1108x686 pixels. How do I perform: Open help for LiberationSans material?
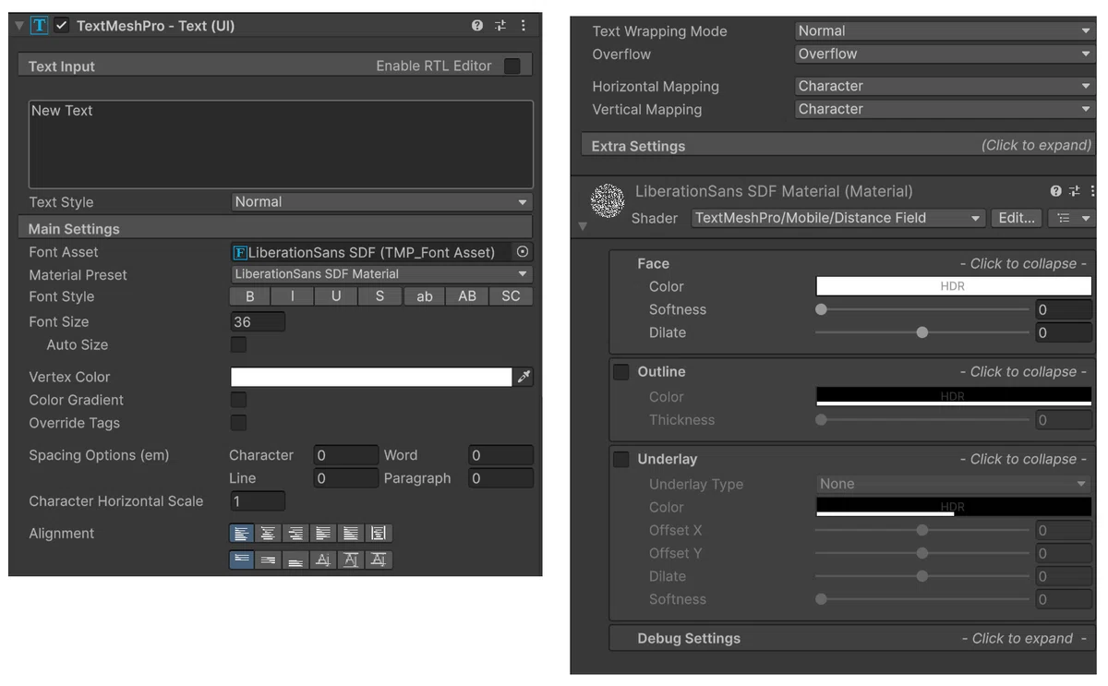pyautogui.click(x=1056, y=191)
